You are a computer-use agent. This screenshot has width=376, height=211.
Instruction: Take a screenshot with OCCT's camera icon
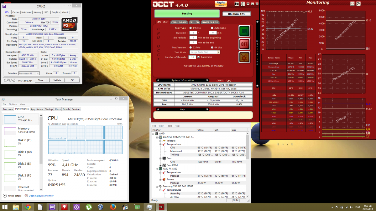tap(237, 4)
